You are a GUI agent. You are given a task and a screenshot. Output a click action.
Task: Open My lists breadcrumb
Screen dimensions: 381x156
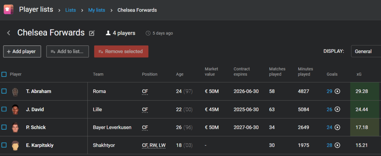click(x=96, y=10)
